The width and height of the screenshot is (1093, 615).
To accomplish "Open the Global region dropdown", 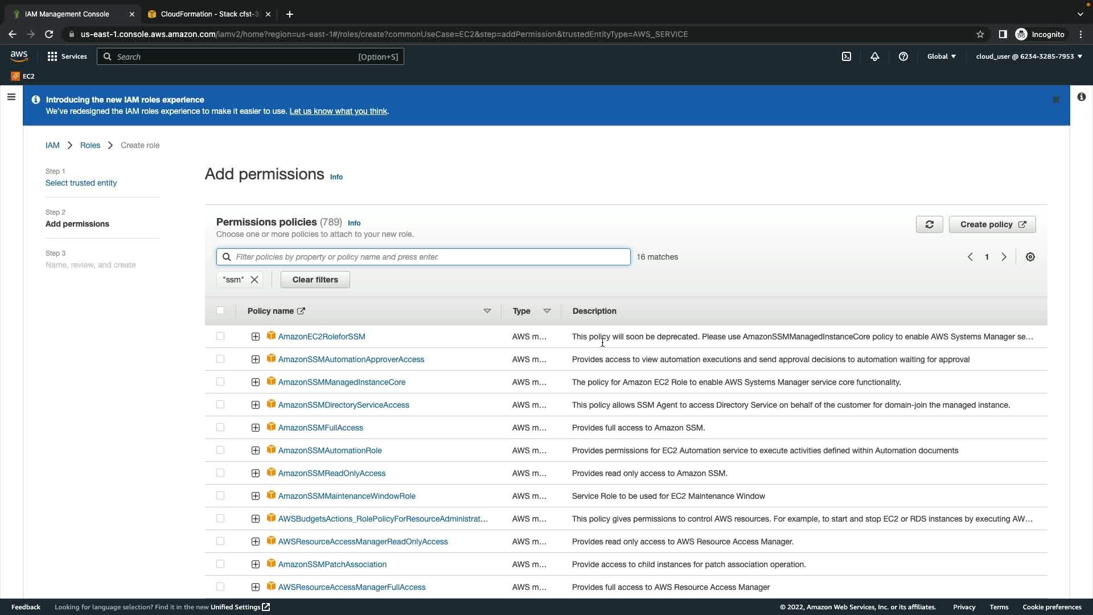I will coord(941,56).
